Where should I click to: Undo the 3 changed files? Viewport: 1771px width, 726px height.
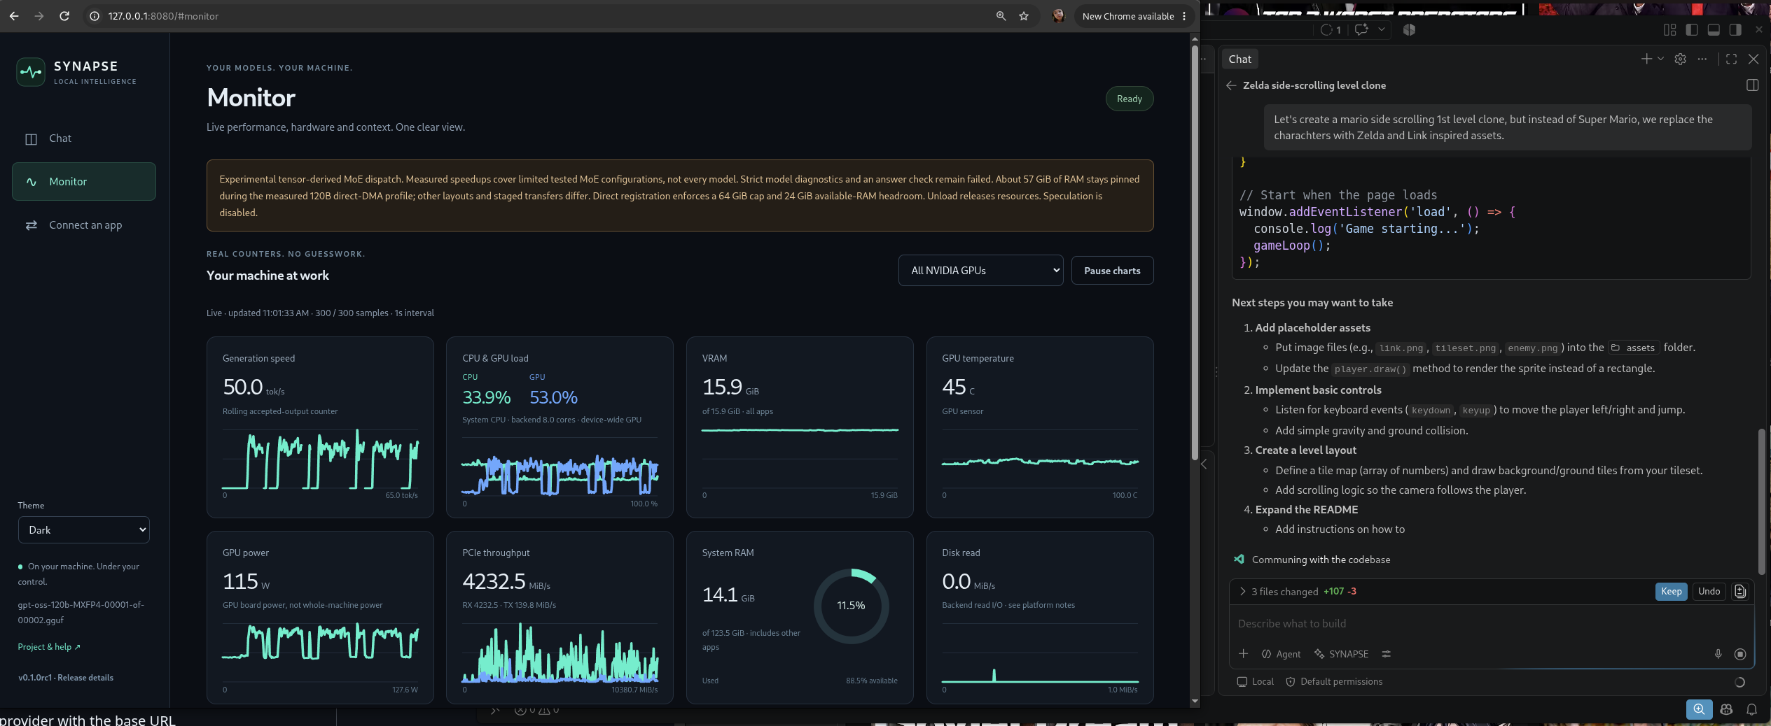point(1709,592)
